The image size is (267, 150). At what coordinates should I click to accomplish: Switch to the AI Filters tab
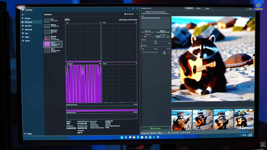click(x=198, y=8)
